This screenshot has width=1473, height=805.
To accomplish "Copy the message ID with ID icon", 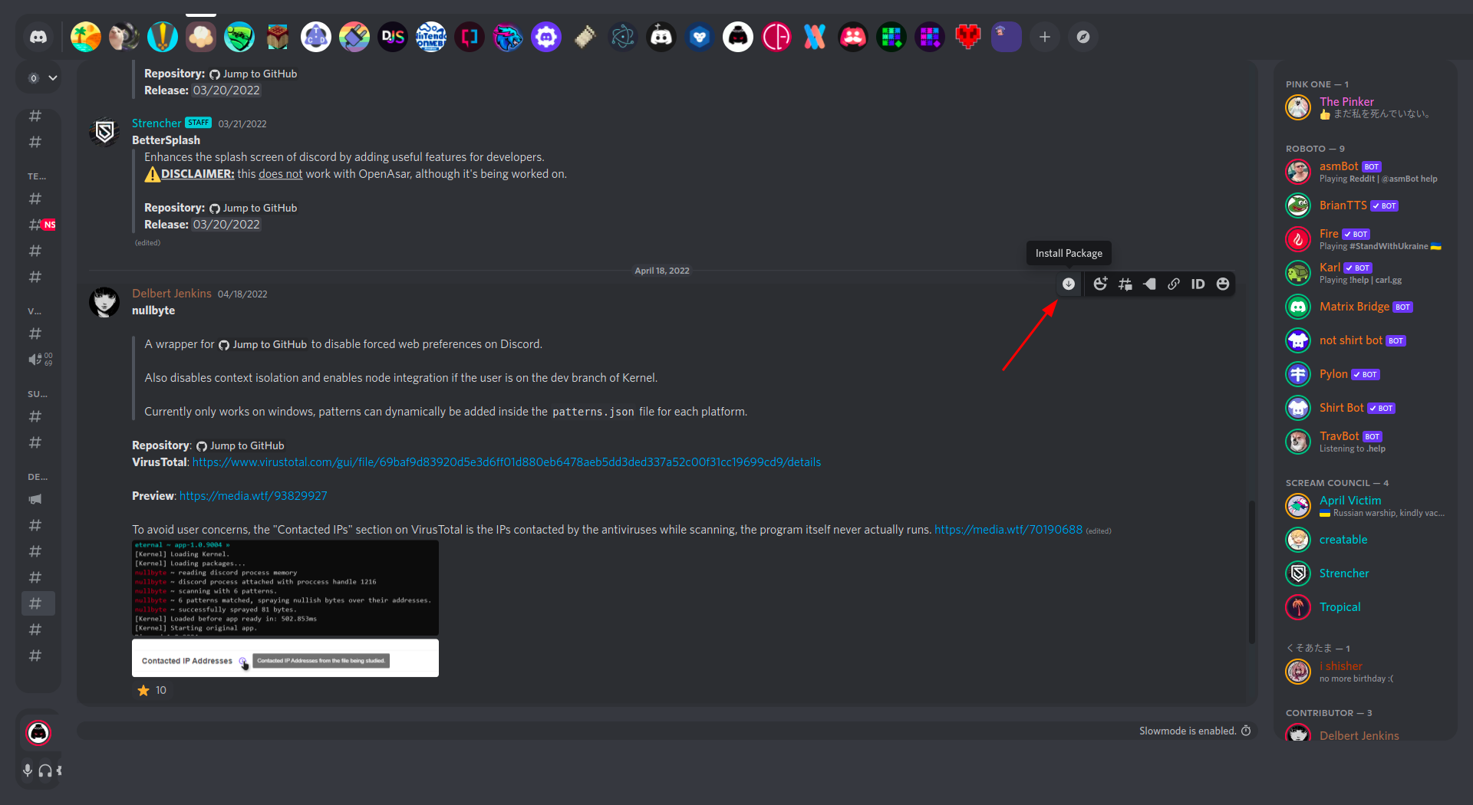I will tap(1198, 284).
